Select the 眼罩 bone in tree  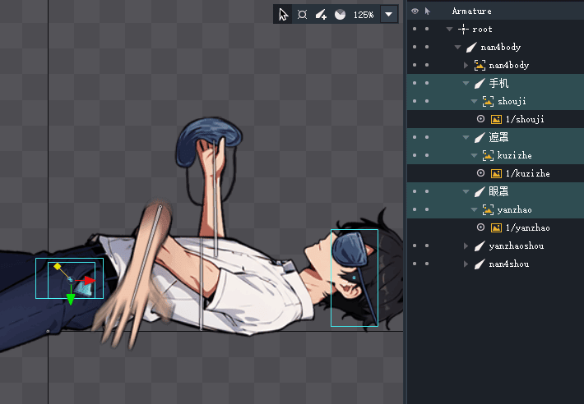click(498, 191)
